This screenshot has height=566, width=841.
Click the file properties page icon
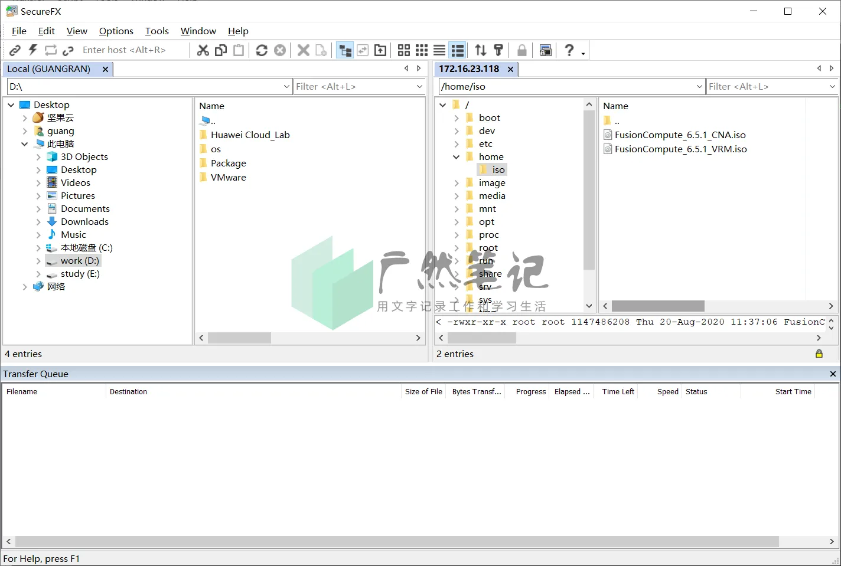click(x=321, y=50)
